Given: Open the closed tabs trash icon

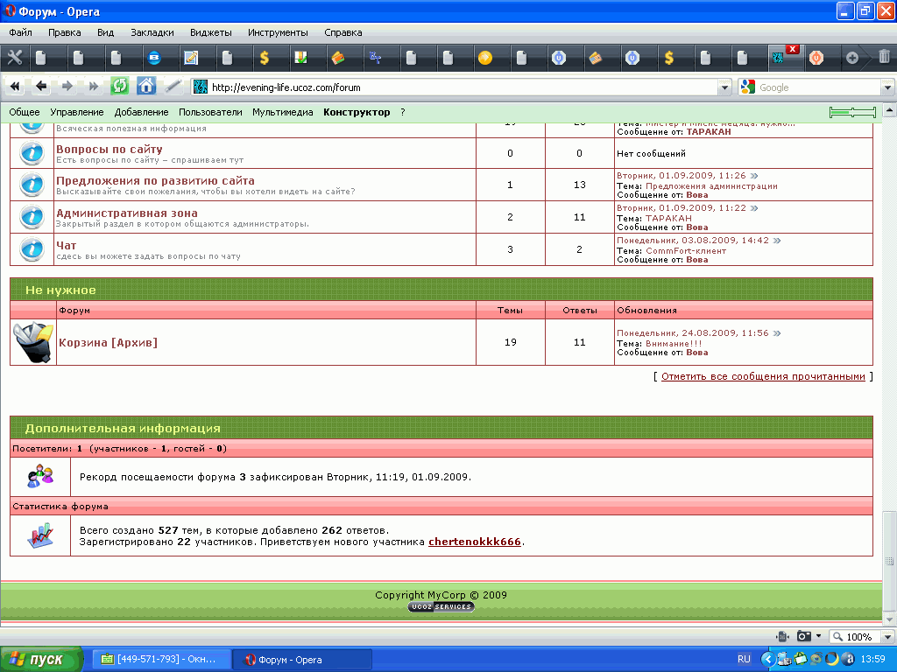Looking at the screenshot, I should [884, 57].
